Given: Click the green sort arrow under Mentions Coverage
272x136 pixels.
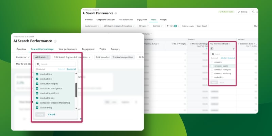Looking at the screenshot, I should click(206, 49).
